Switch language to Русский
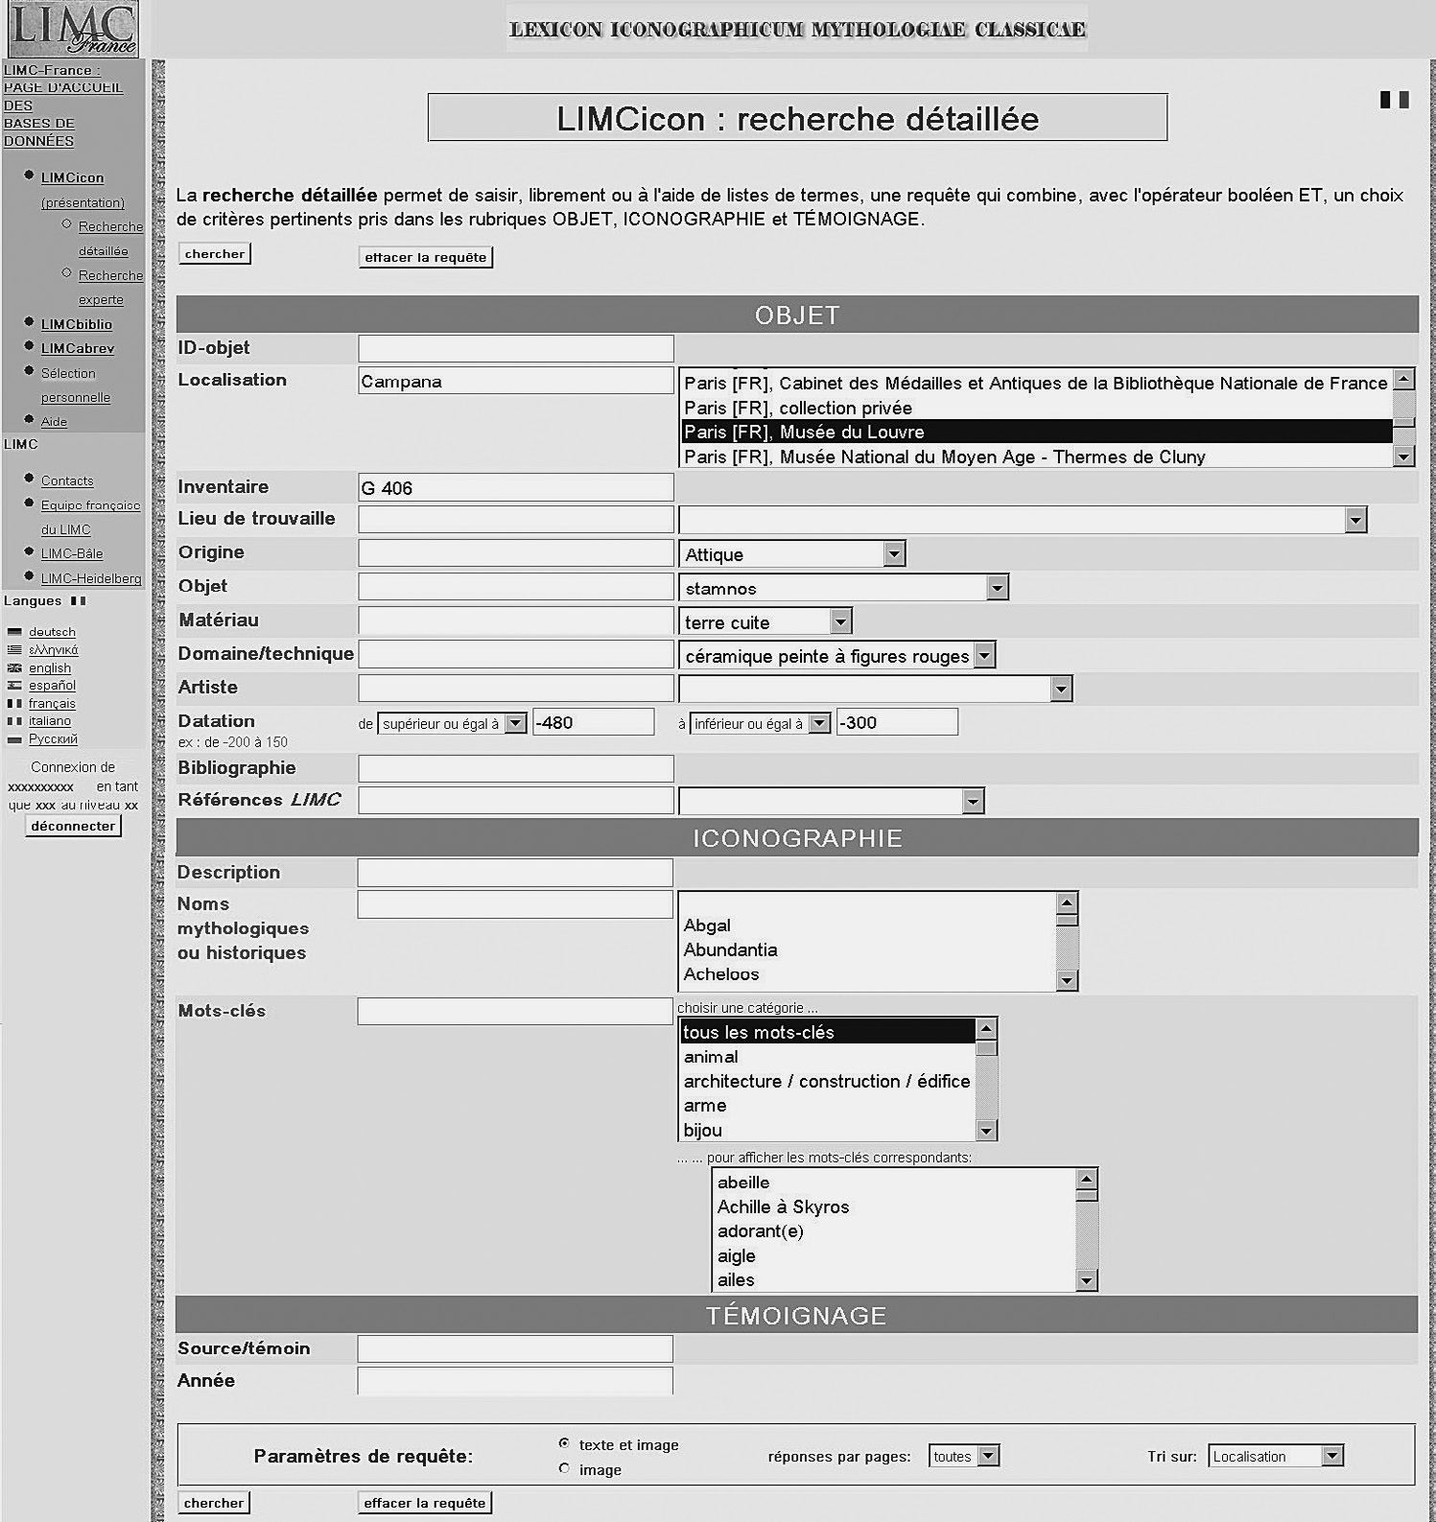Image resolution: width=1436 pixels, height=1522 pixels. pos(53,739)
